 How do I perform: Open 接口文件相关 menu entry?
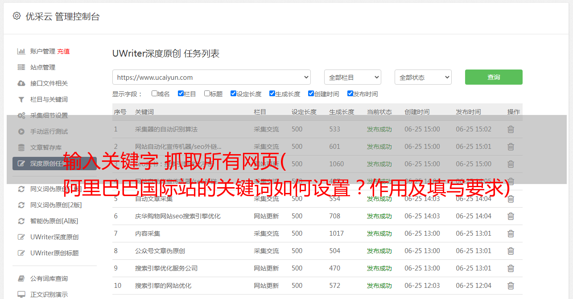click(x=49, y=83)
